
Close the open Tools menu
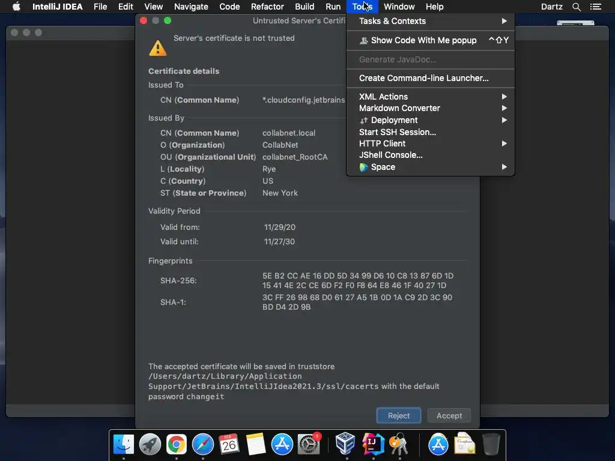tap(362, 7)
